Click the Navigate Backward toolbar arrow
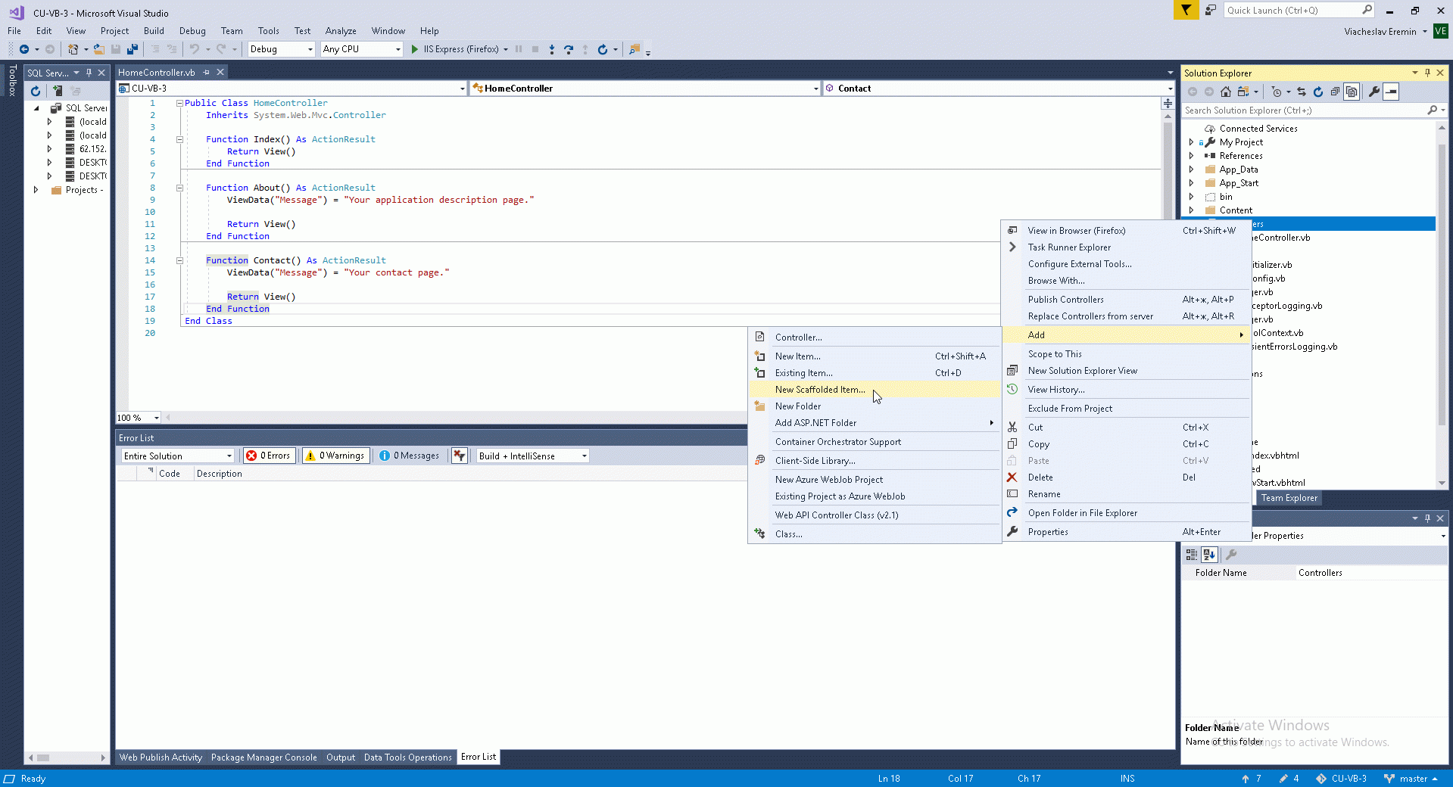 tap(24, 49)
